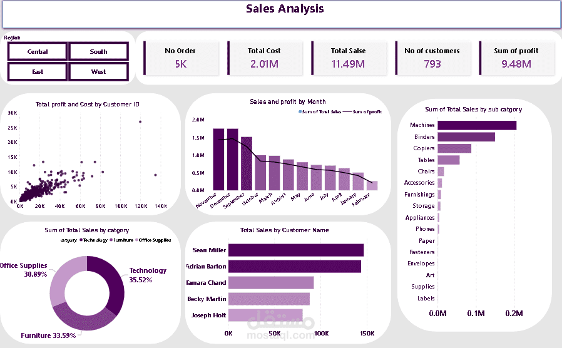Click the Adrian Barton sales bar

[x=295, y=266]
